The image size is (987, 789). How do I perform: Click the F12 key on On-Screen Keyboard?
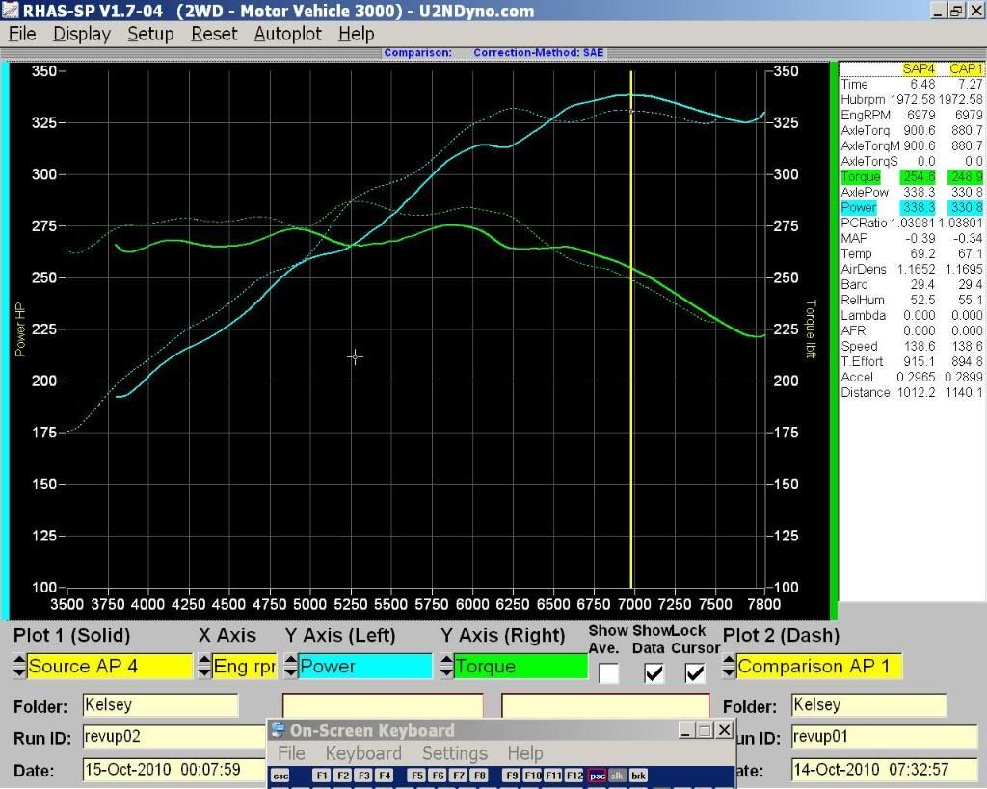574,776
